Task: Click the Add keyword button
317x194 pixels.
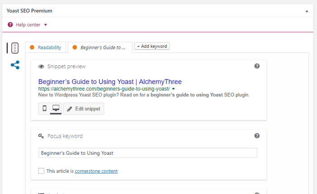Action: [152, 46]
